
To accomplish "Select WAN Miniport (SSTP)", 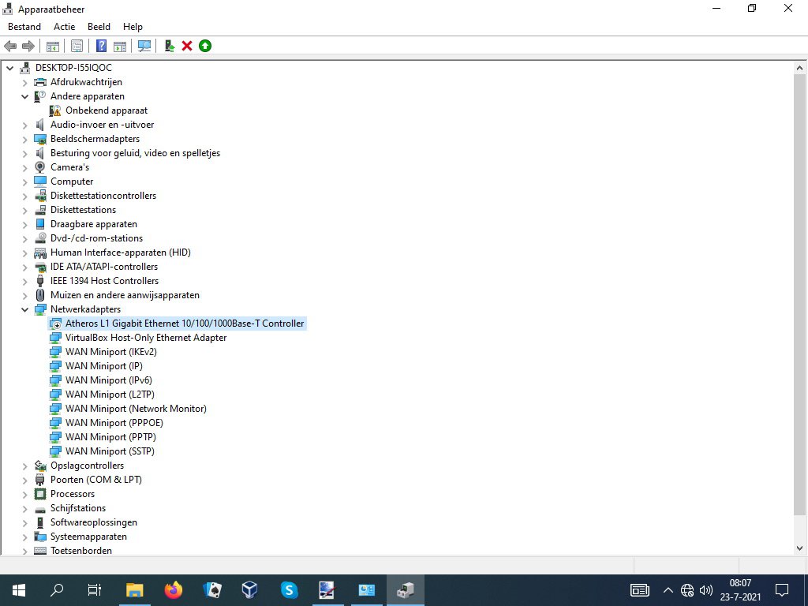I will pos(110,451).
